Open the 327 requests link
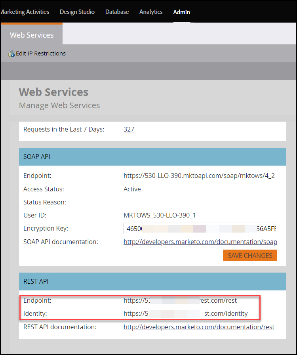The width and height of the screenshot is (297, 355). point(129,129)
